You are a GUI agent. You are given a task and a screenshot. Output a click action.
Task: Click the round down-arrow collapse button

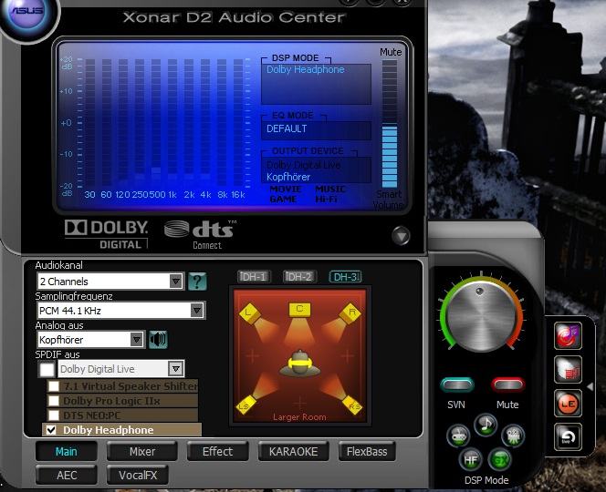click(401, 235)
